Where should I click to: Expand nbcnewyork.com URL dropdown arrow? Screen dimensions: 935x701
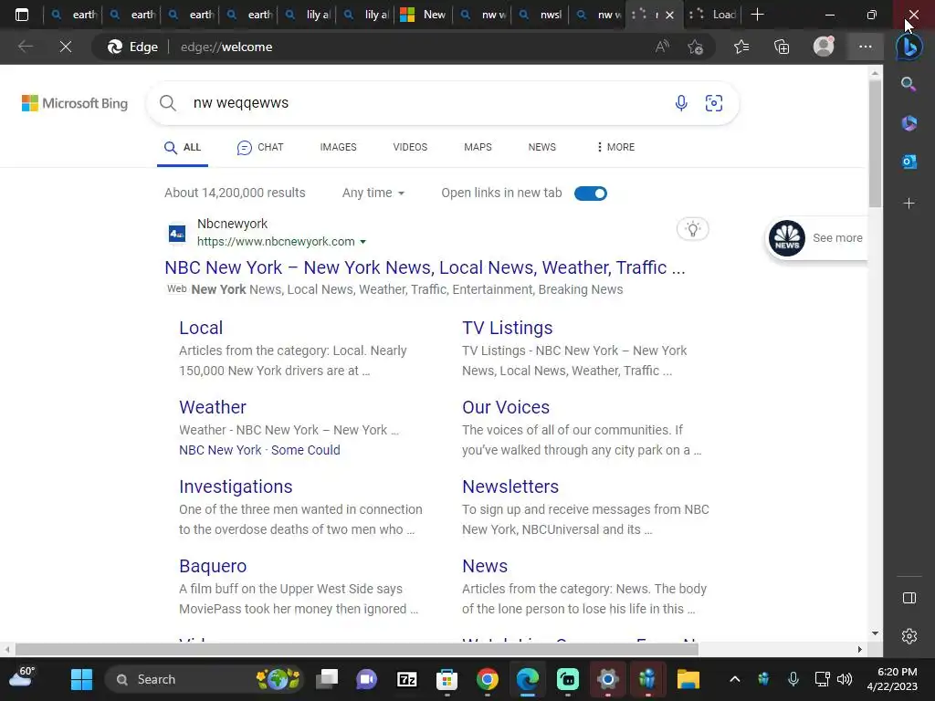click(x=362, y=242)
